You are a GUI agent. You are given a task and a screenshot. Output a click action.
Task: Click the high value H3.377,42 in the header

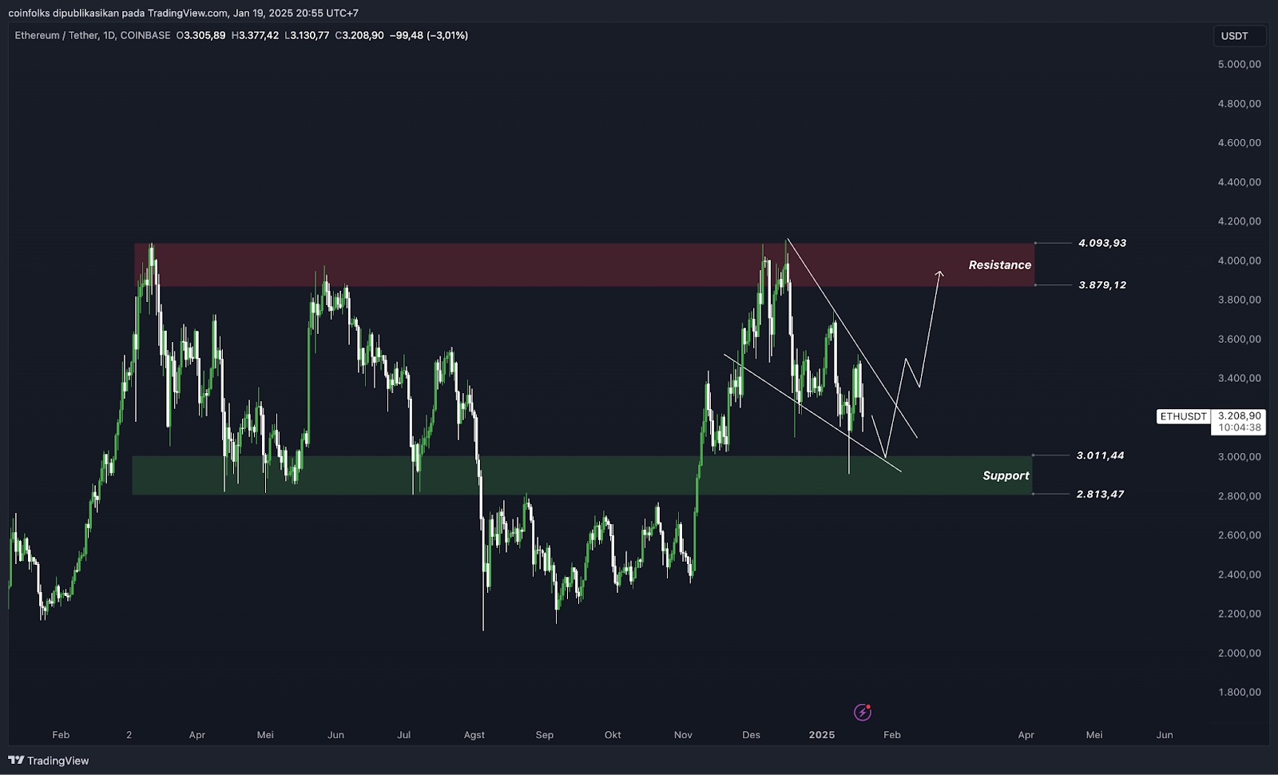point(255,35)
